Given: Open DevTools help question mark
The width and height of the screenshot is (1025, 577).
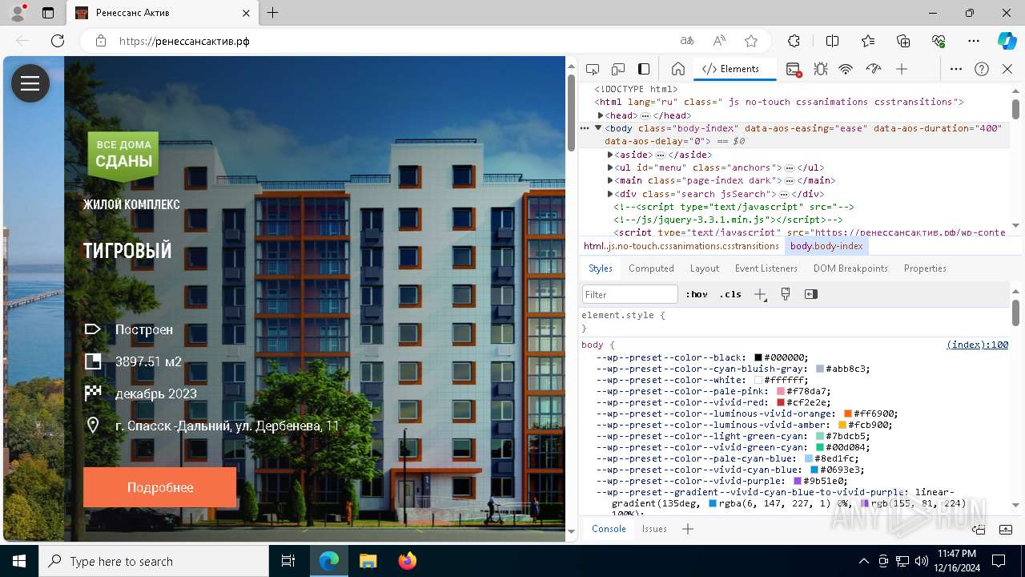Looking at the screenshot, I should point(982,69).
